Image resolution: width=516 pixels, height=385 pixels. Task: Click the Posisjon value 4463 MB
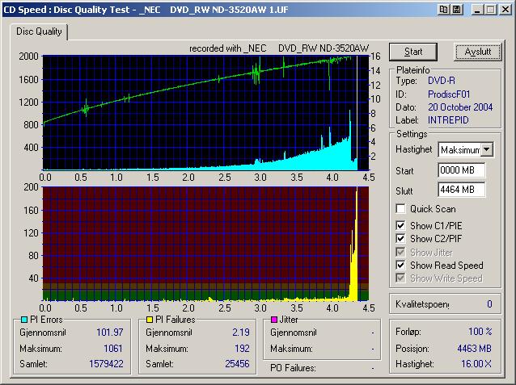474,348
